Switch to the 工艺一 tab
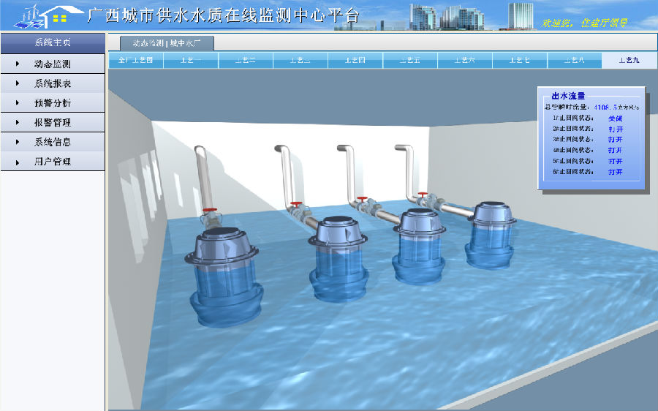The height and width of the screenshot is (411, 658). [191, 60]
